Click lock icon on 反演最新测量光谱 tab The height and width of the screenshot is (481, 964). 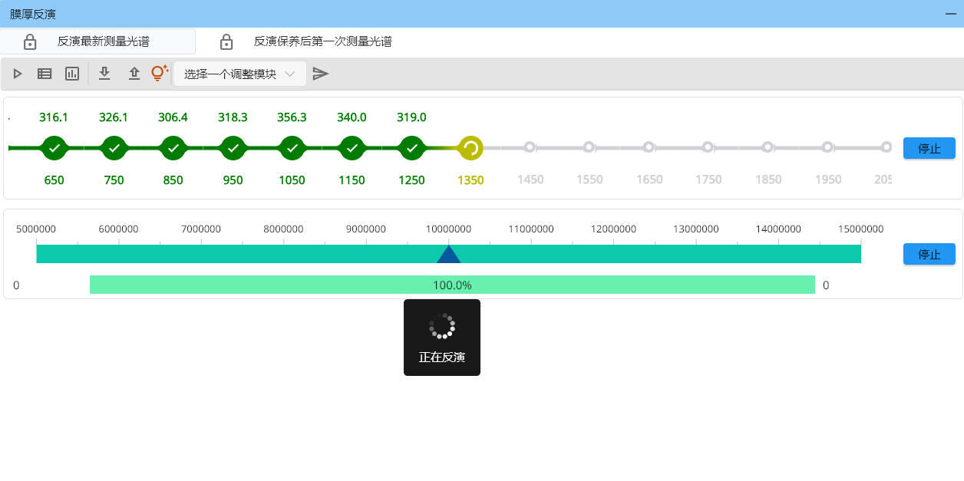(x=30, y=41)
